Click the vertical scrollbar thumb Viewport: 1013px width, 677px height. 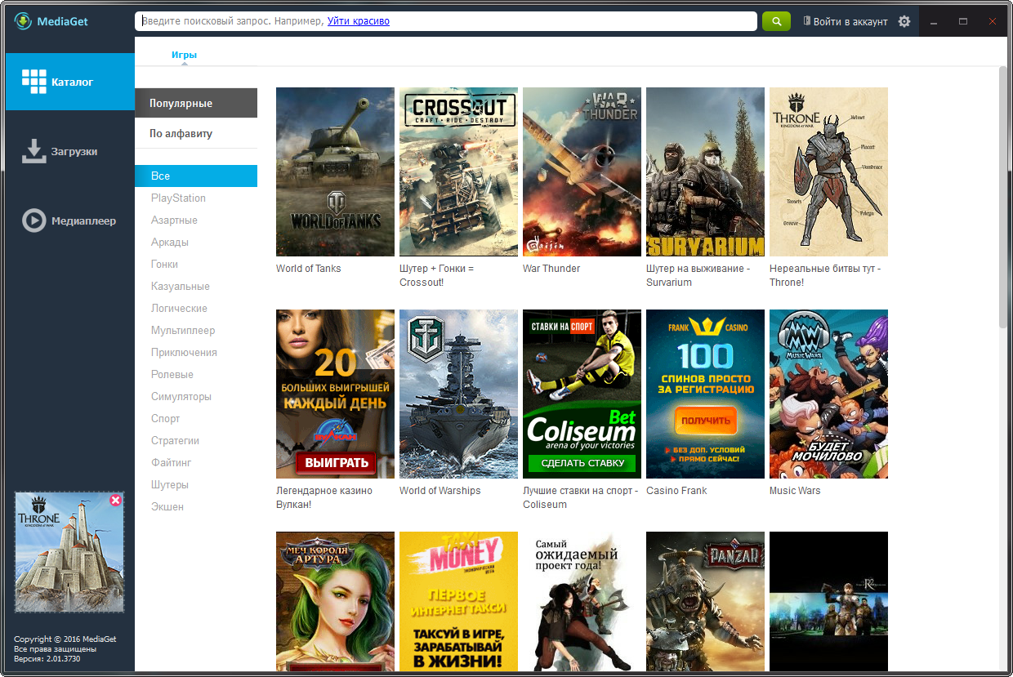(1003, 197)
